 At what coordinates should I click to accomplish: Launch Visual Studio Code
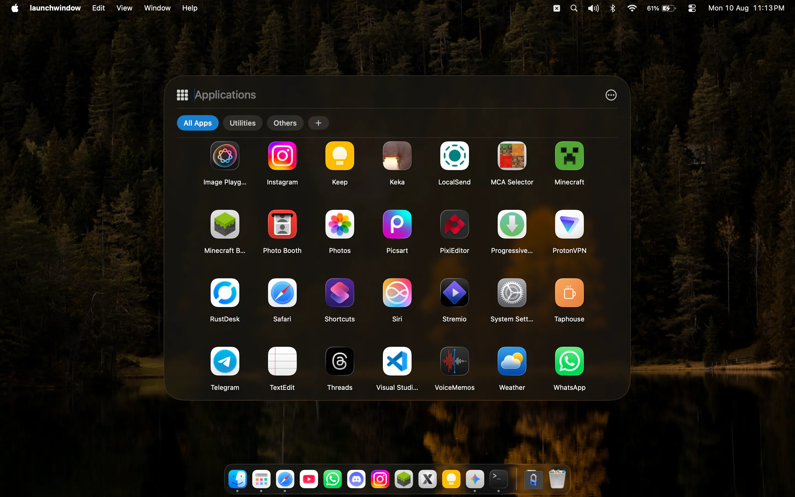pos(397,361)
